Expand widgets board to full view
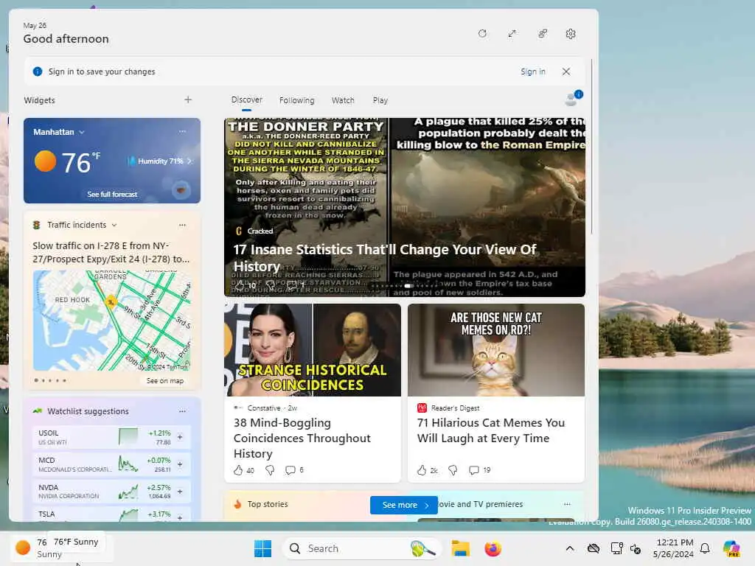The height and width of the screenshot is (566, 755). click(512, 34)
